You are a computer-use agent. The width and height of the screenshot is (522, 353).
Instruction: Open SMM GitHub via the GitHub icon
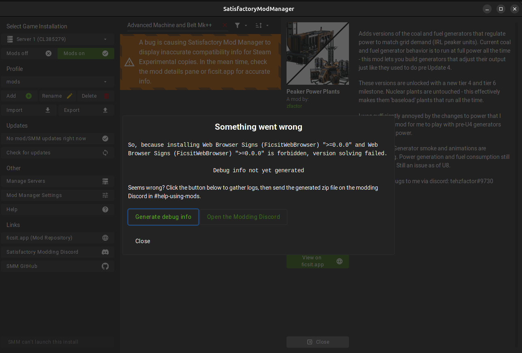[105, 266]
